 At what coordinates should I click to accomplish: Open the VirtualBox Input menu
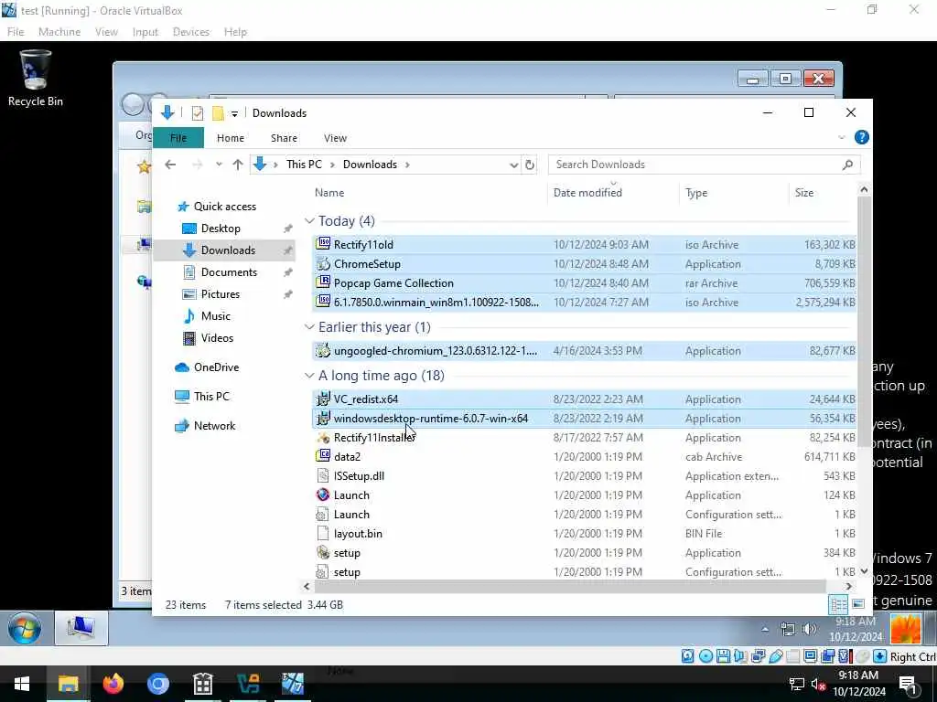point(145,32)
